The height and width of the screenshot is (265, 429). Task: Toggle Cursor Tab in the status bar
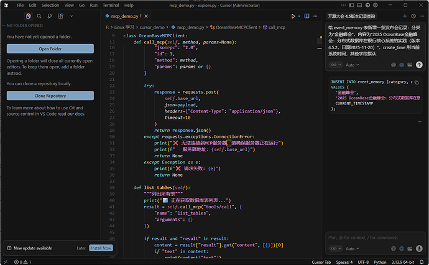coord(321,262)
